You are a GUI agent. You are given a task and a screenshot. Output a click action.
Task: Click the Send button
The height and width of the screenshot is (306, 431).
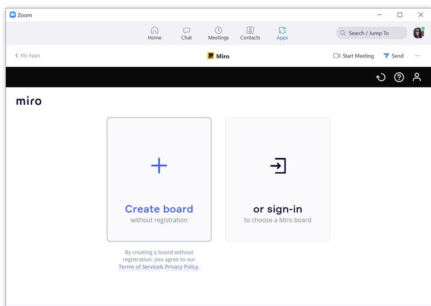[x=393, y=56]
